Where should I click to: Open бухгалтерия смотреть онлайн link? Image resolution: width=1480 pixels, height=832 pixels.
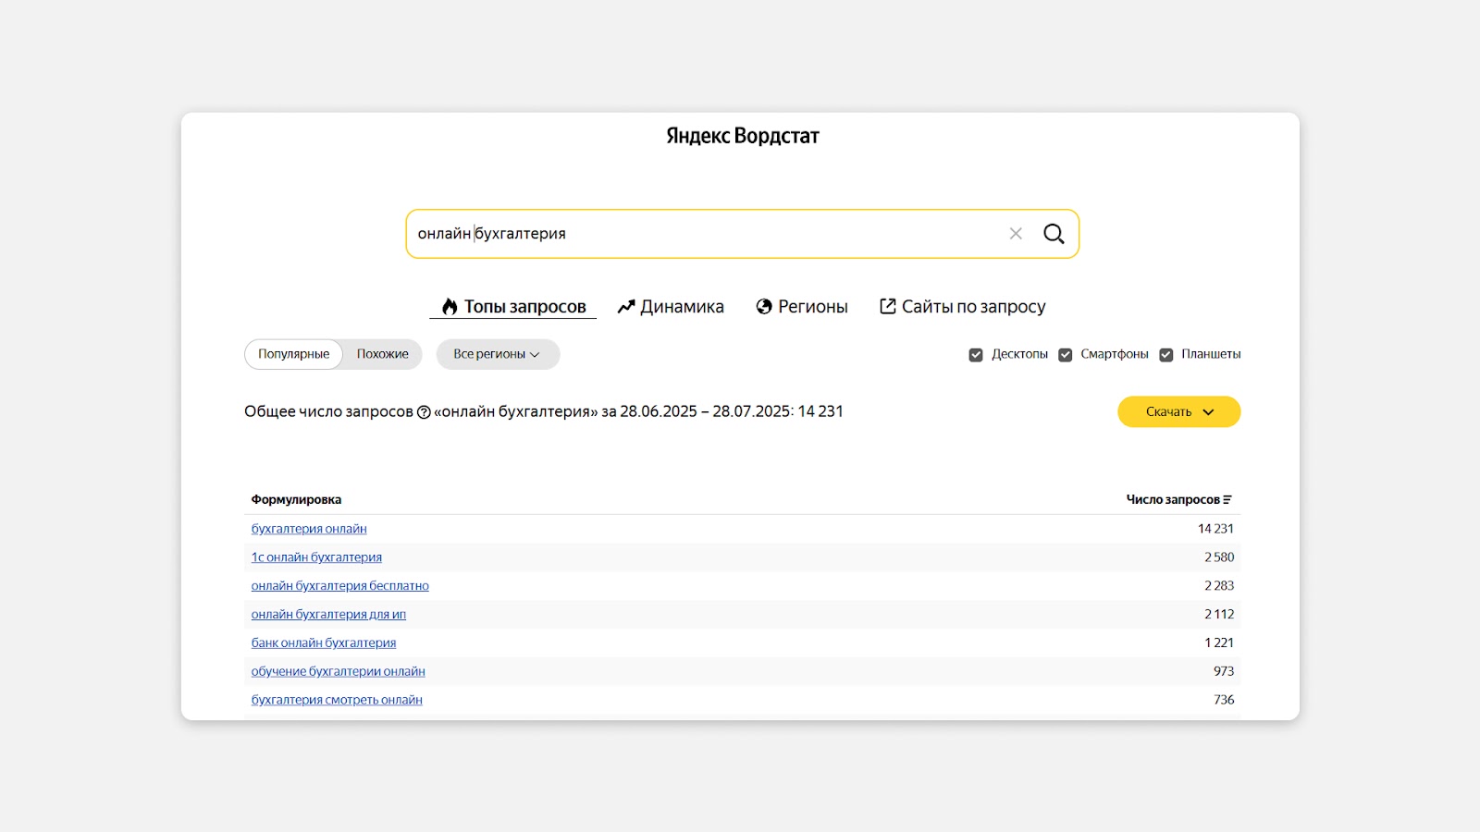[x=337, y=701]
